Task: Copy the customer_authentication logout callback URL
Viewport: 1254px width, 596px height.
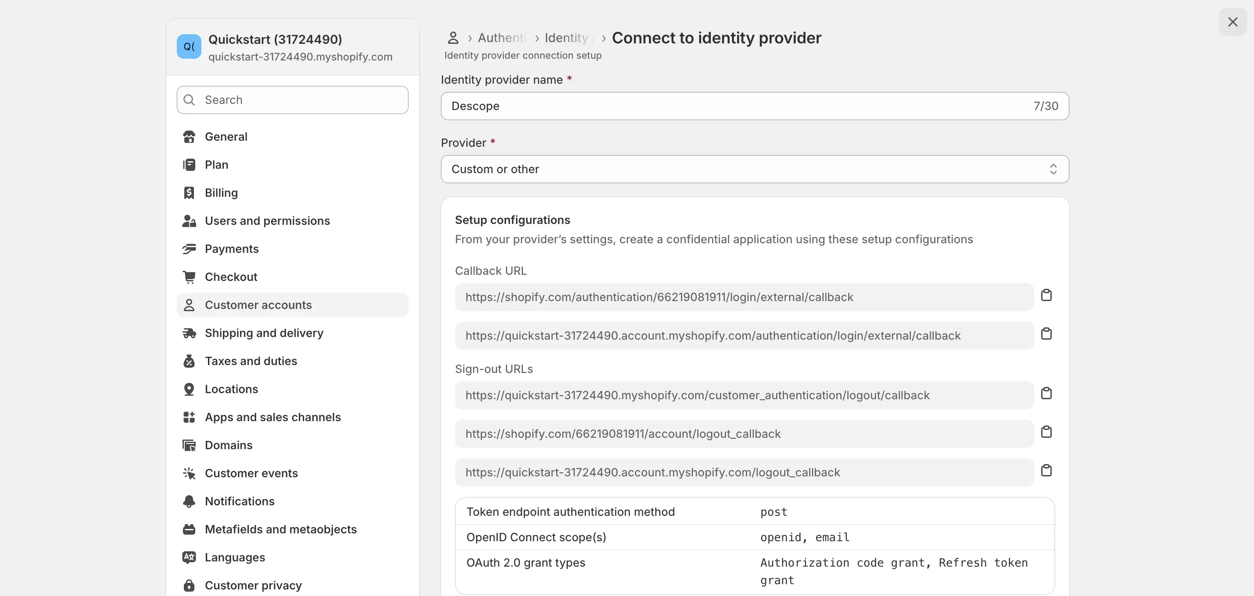Action: click(1046, 393)
